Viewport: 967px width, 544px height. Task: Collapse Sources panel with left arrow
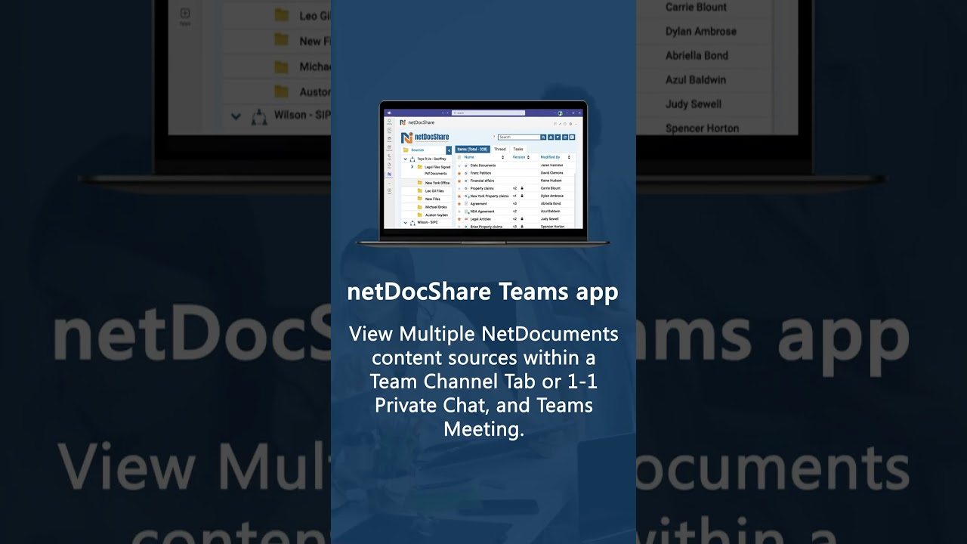(449, 150)
